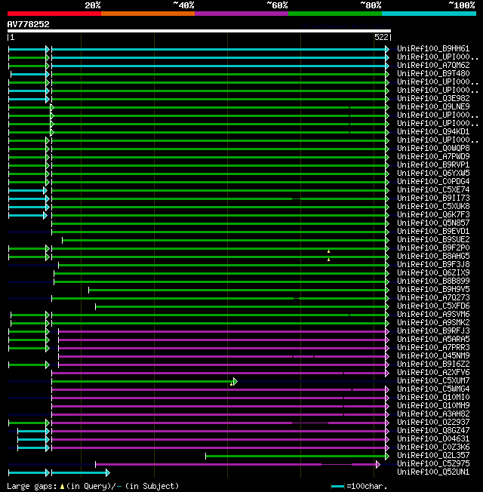Click the long cyan B9HH61 alignment bar
483x492 pixels.
point(220,49)
